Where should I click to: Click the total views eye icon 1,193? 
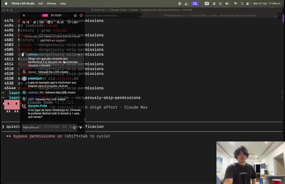[35, 22]
